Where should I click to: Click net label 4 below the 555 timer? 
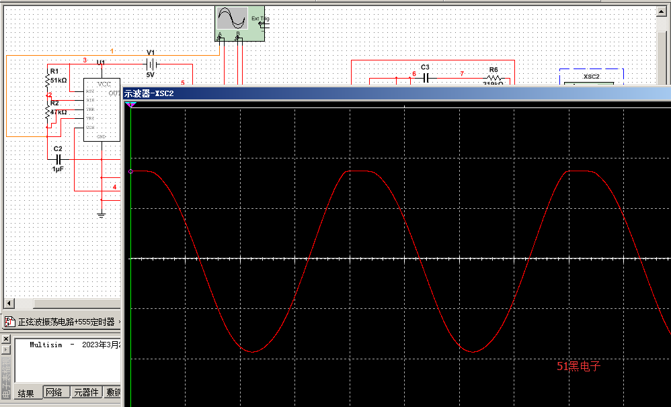115,187
